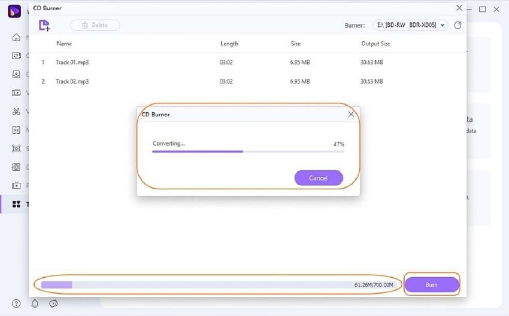Open the Downloader sidebar icon
Screen dimensions: 509x316
tap(16, 74)
